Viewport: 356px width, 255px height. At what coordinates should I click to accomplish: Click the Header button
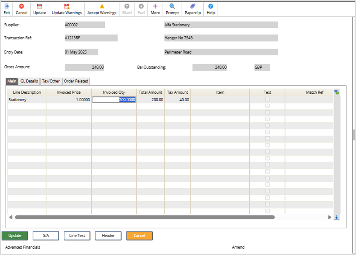[108, 236]
